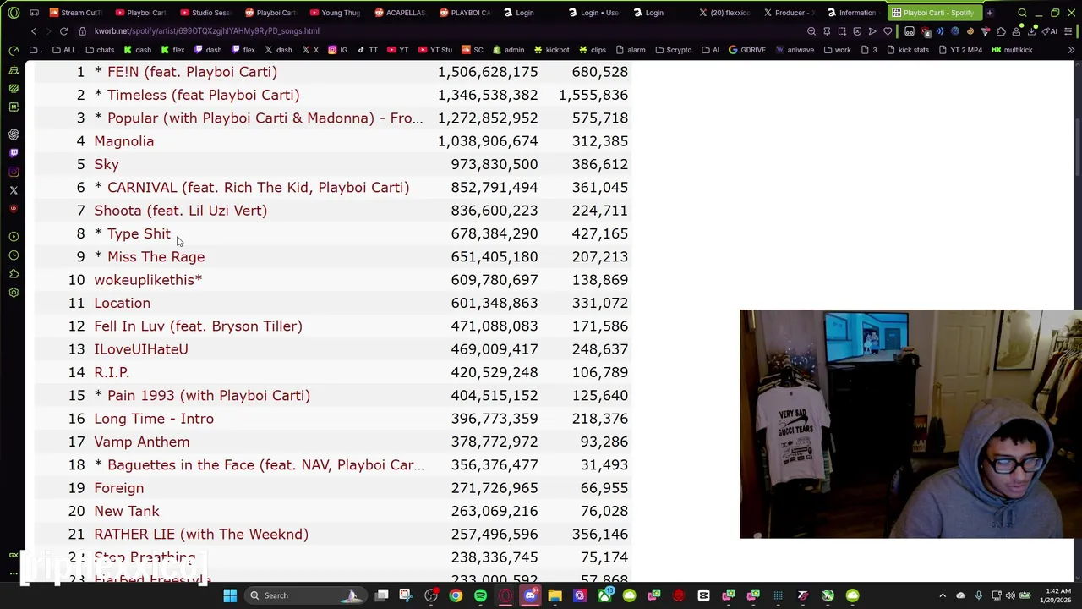Open Twitch panel in the sidebar

[x=14, y=153]
